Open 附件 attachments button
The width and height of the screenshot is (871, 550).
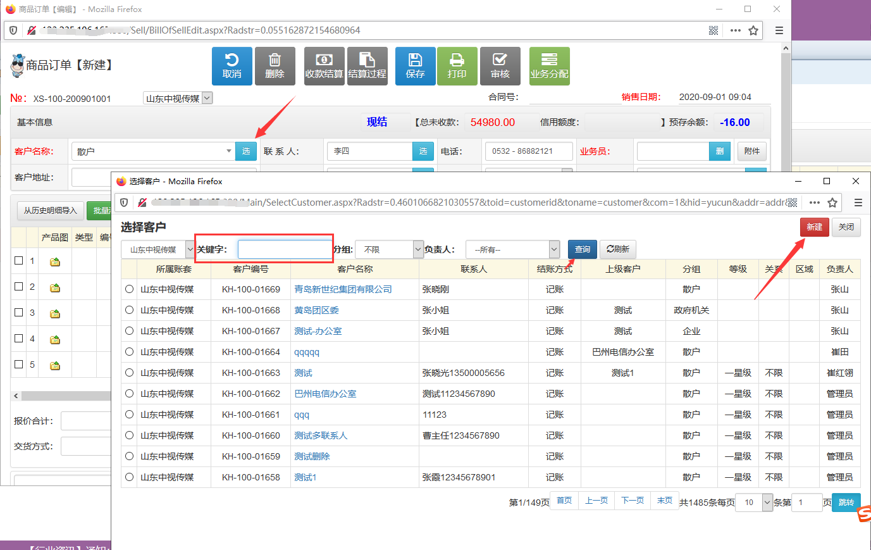752,151
